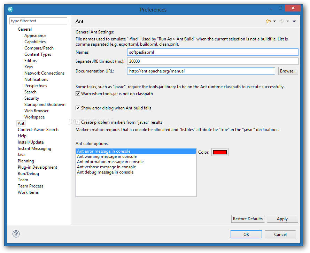The height and width of the screenshot is (253, 310).
Task: Open Run/Debug preferences page
Action: click(x=28, y=174)
